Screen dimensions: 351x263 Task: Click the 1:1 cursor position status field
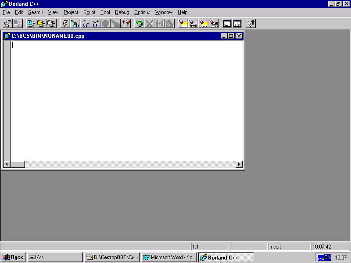210,247
